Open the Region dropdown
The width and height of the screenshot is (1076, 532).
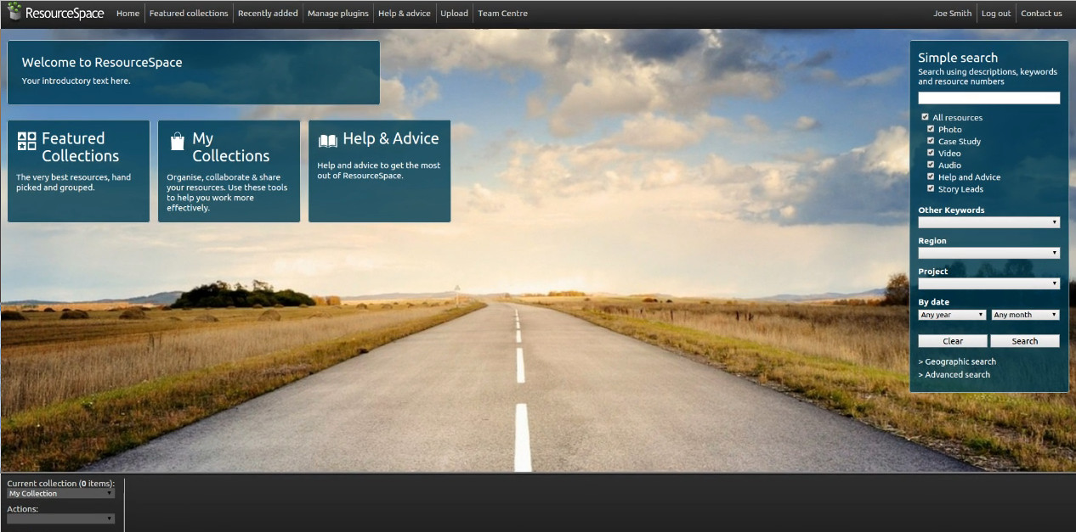(988, 253)
